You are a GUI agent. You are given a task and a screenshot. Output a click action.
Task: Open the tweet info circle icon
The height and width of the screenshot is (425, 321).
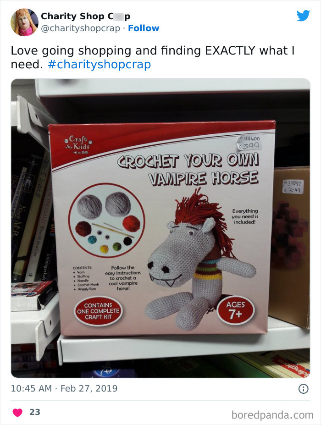click(304, 389)
